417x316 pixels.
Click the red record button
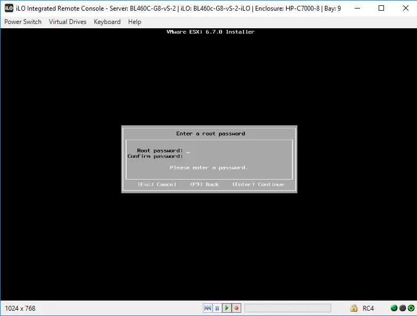click(236, 308)
